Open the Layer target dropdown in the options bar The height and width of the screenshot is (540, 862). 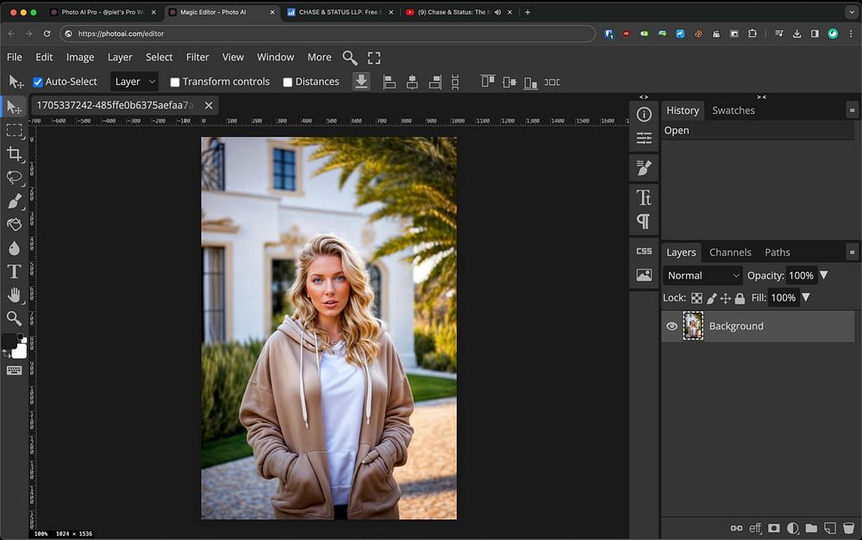(135, 82)
